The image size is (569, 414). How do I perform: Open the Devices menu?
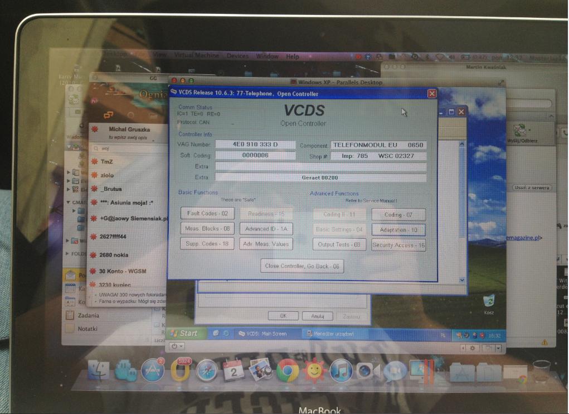tap(238, 56)
